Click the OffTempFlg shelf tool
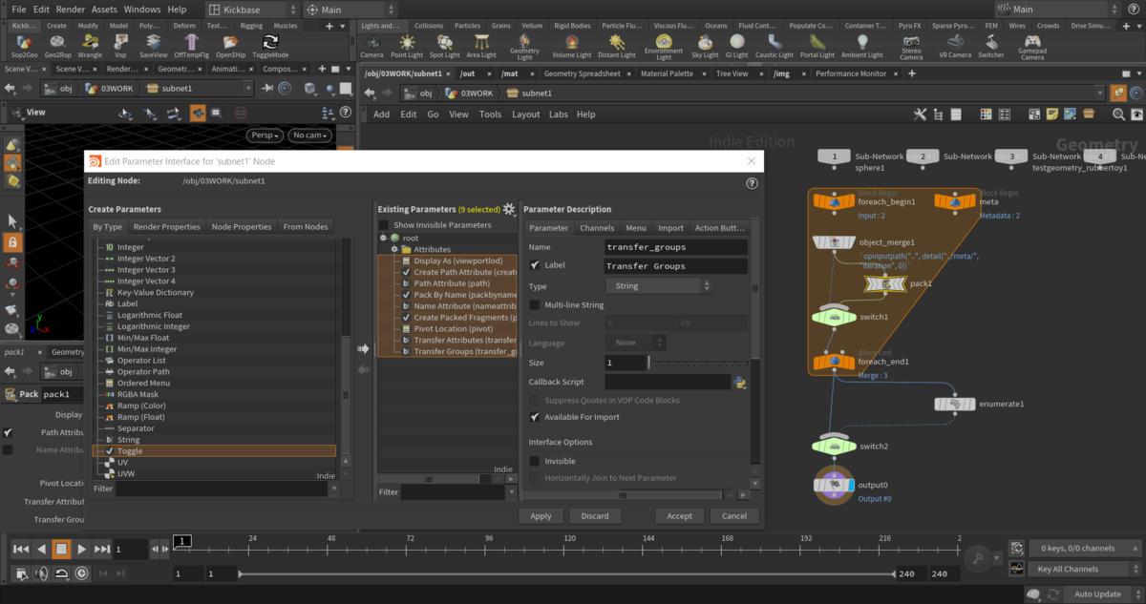This screenshot has height=604, width=1146. click(192, 45)
